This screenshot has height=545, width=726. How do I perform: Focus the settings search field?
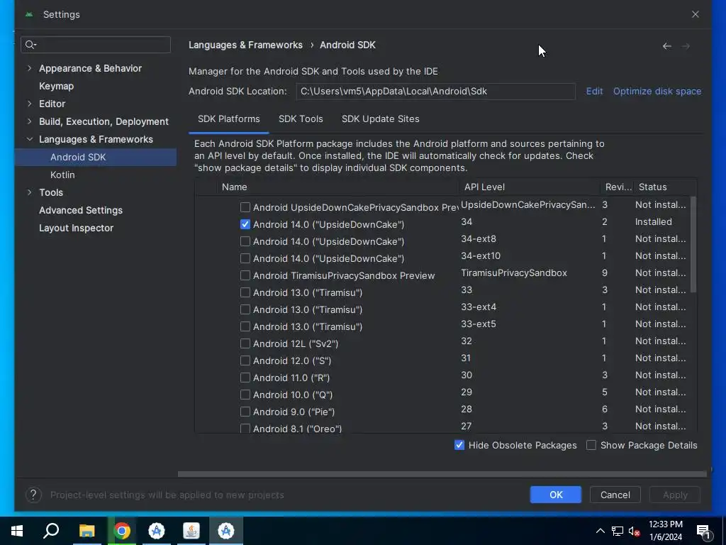click(x=96, y=45)
